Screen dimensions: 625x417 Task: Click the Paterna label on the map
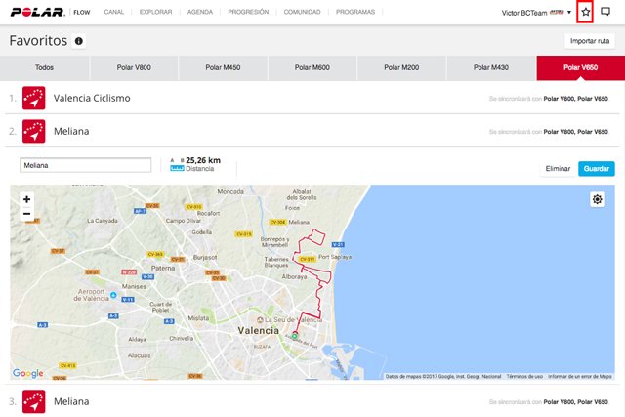tap(163, 268)
